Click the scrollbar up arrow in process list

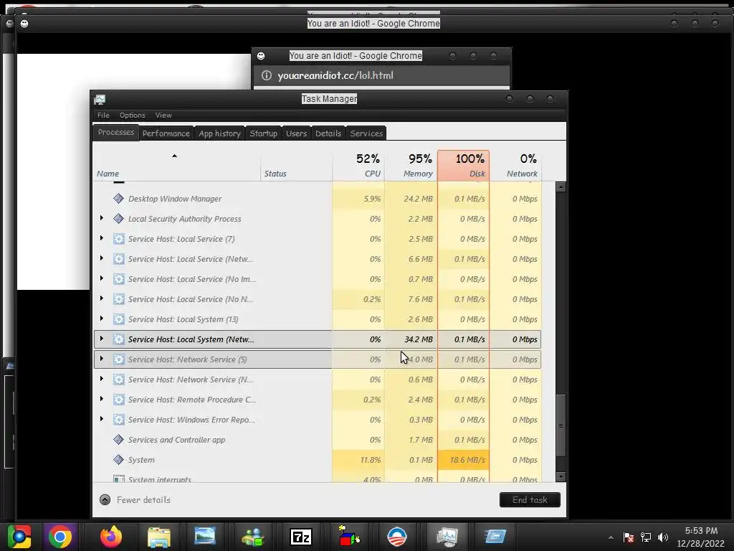coord(561,187)
